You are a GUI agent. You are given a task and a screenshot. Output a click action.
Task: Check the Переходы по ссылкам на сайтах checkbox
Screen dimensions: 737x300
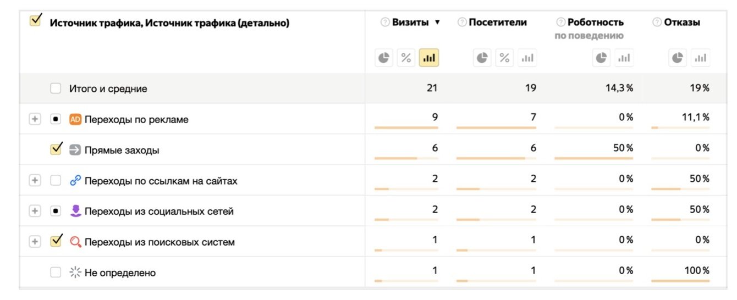(56, 180)
